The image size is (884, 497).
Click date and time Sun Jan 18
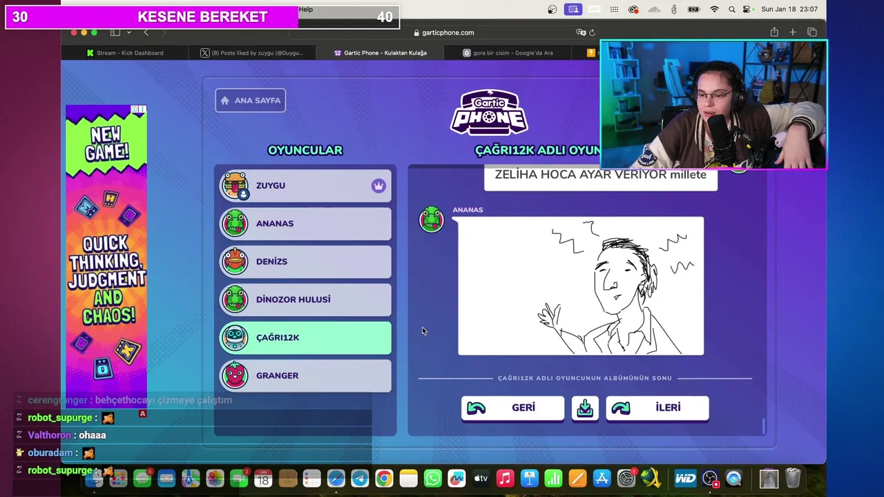click(789, 10)
